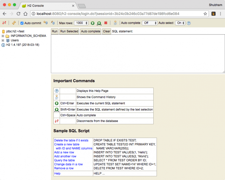Click the 'k' browser extension icon
This screenshot has width=225, height=180.
tap(213, 14)
